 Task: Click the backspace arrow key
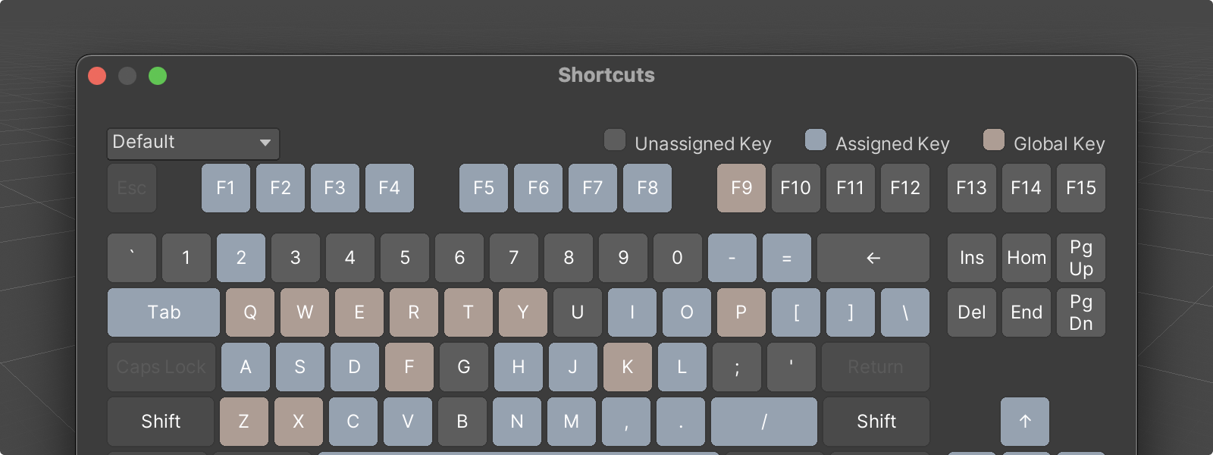873,258
